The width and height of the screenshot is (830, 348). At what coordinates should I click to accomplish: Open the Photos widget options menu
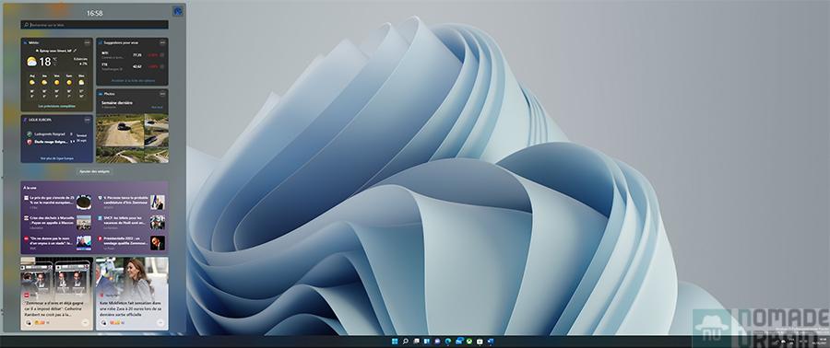162,94
